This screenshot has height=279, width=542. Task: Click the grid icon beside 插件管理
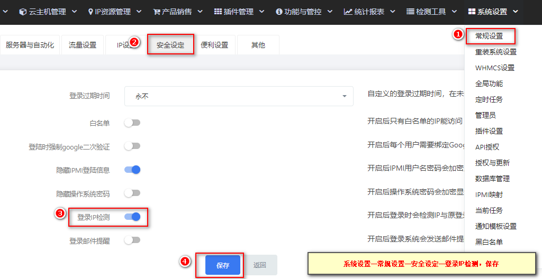click(218, 12)
